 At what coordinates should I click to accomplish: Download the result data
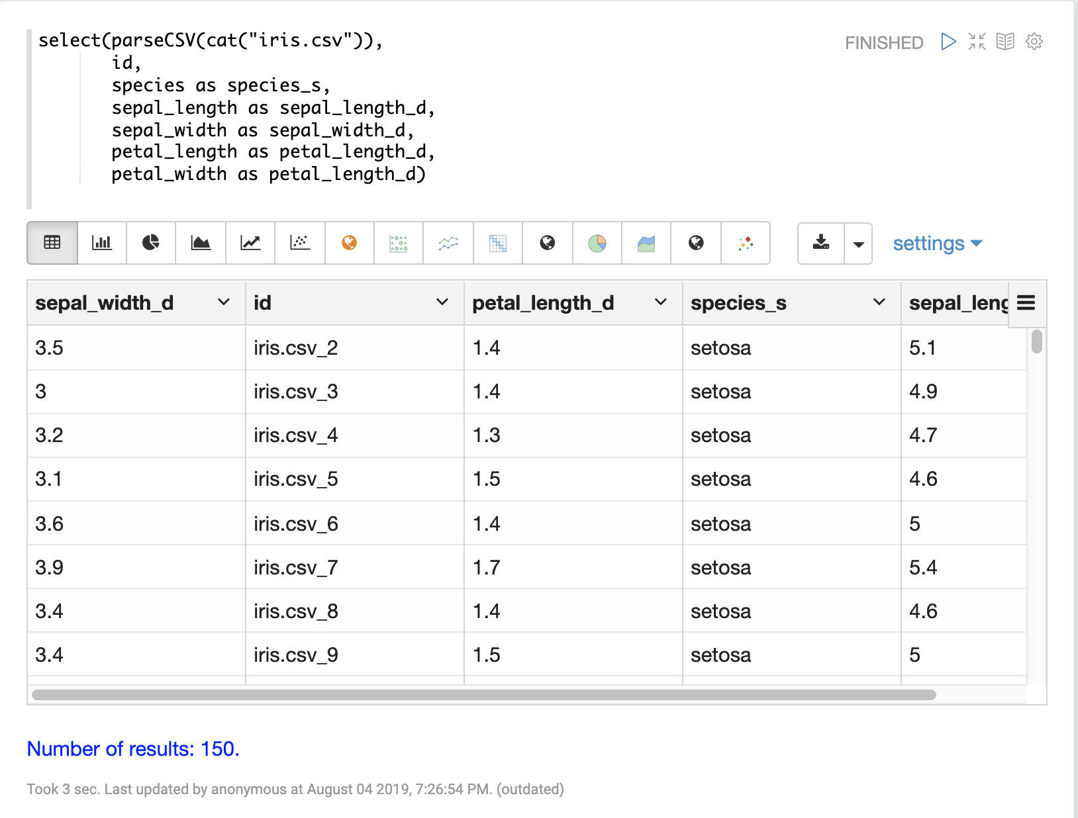click(821, 243)
